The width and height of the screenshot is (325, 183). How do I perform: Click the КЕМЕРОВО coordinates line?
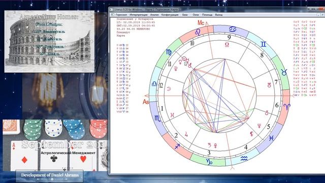[x=133, y=29]
